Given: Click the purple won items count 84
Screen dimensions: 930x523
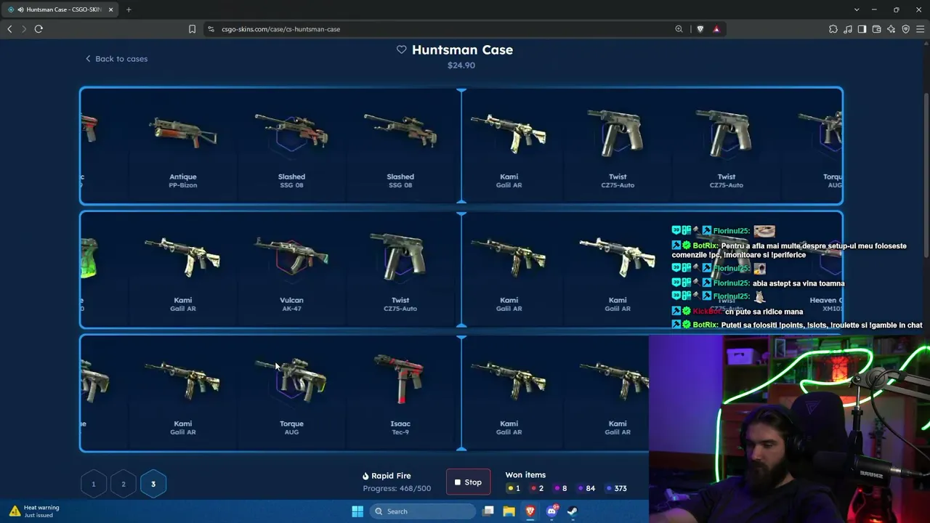Looking at the screenshot, I should [x=586, y=488].
